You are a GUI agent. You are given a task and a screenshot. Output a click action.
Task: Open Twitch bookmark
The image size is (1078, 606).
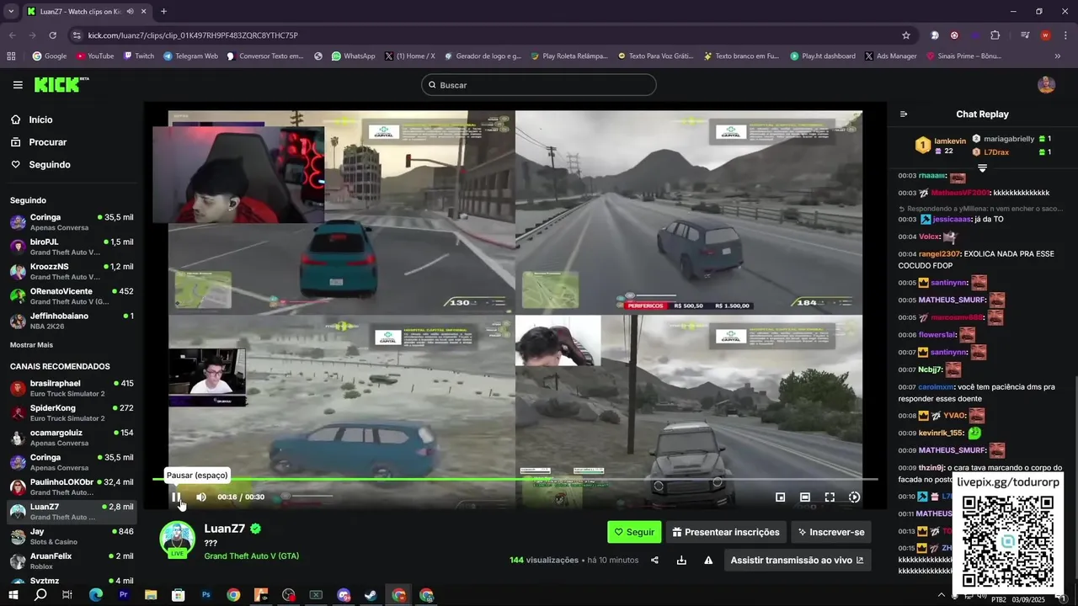(x=139, y=56)
